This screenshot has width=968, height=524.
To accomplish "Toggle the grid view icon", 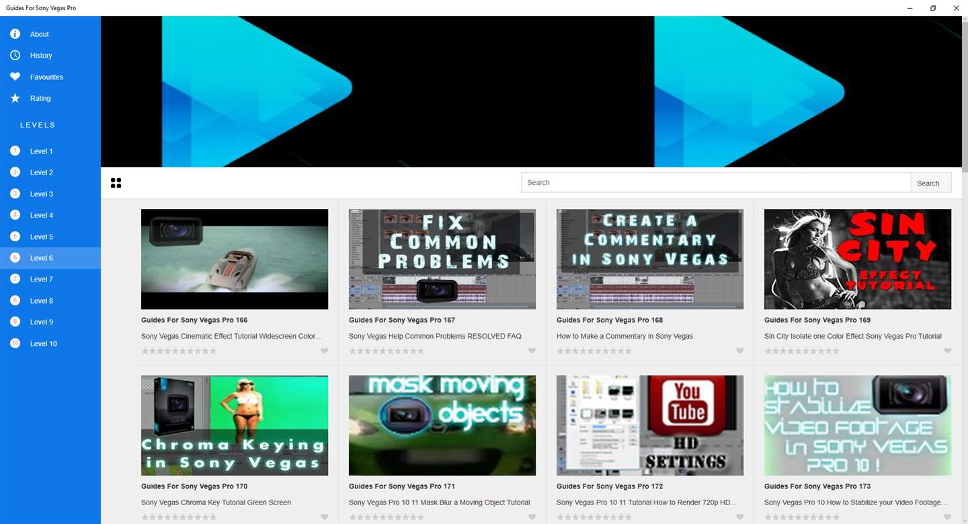I will (x=116, y=183).
